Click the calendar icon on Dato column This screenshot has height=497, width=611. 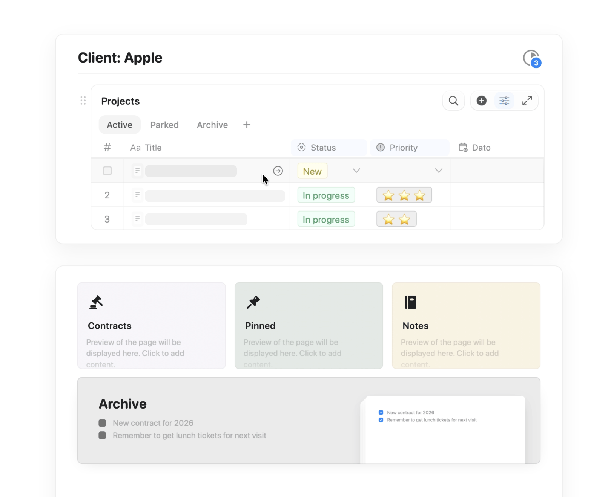tap(463, 147)
